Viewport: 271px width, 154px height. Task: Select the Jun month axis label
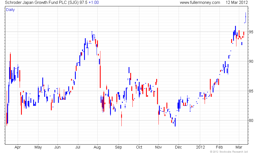58,147
